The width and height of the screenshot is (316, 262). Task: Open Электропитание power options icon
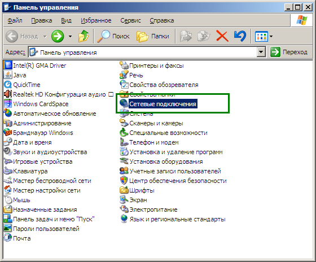(x=124, y=209)
